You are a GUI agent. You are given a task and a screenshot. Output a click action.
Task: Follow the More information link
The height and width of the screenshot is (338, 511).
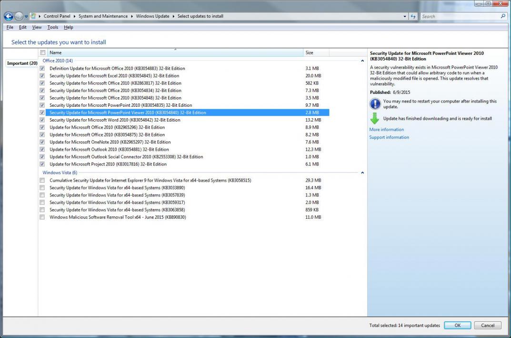386,130
